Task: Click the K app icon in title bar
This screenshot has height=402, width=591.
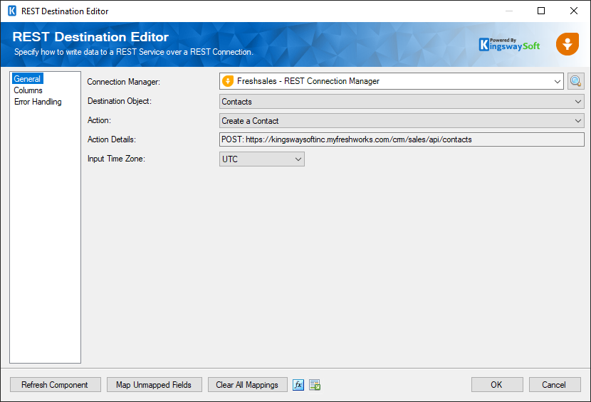Action: 12,11
